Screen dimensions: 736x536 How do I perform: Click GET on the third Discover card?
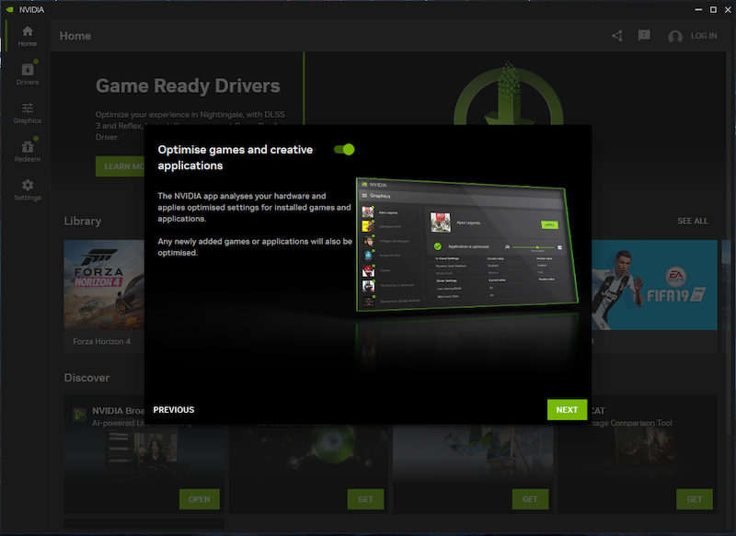coord(530,499)
